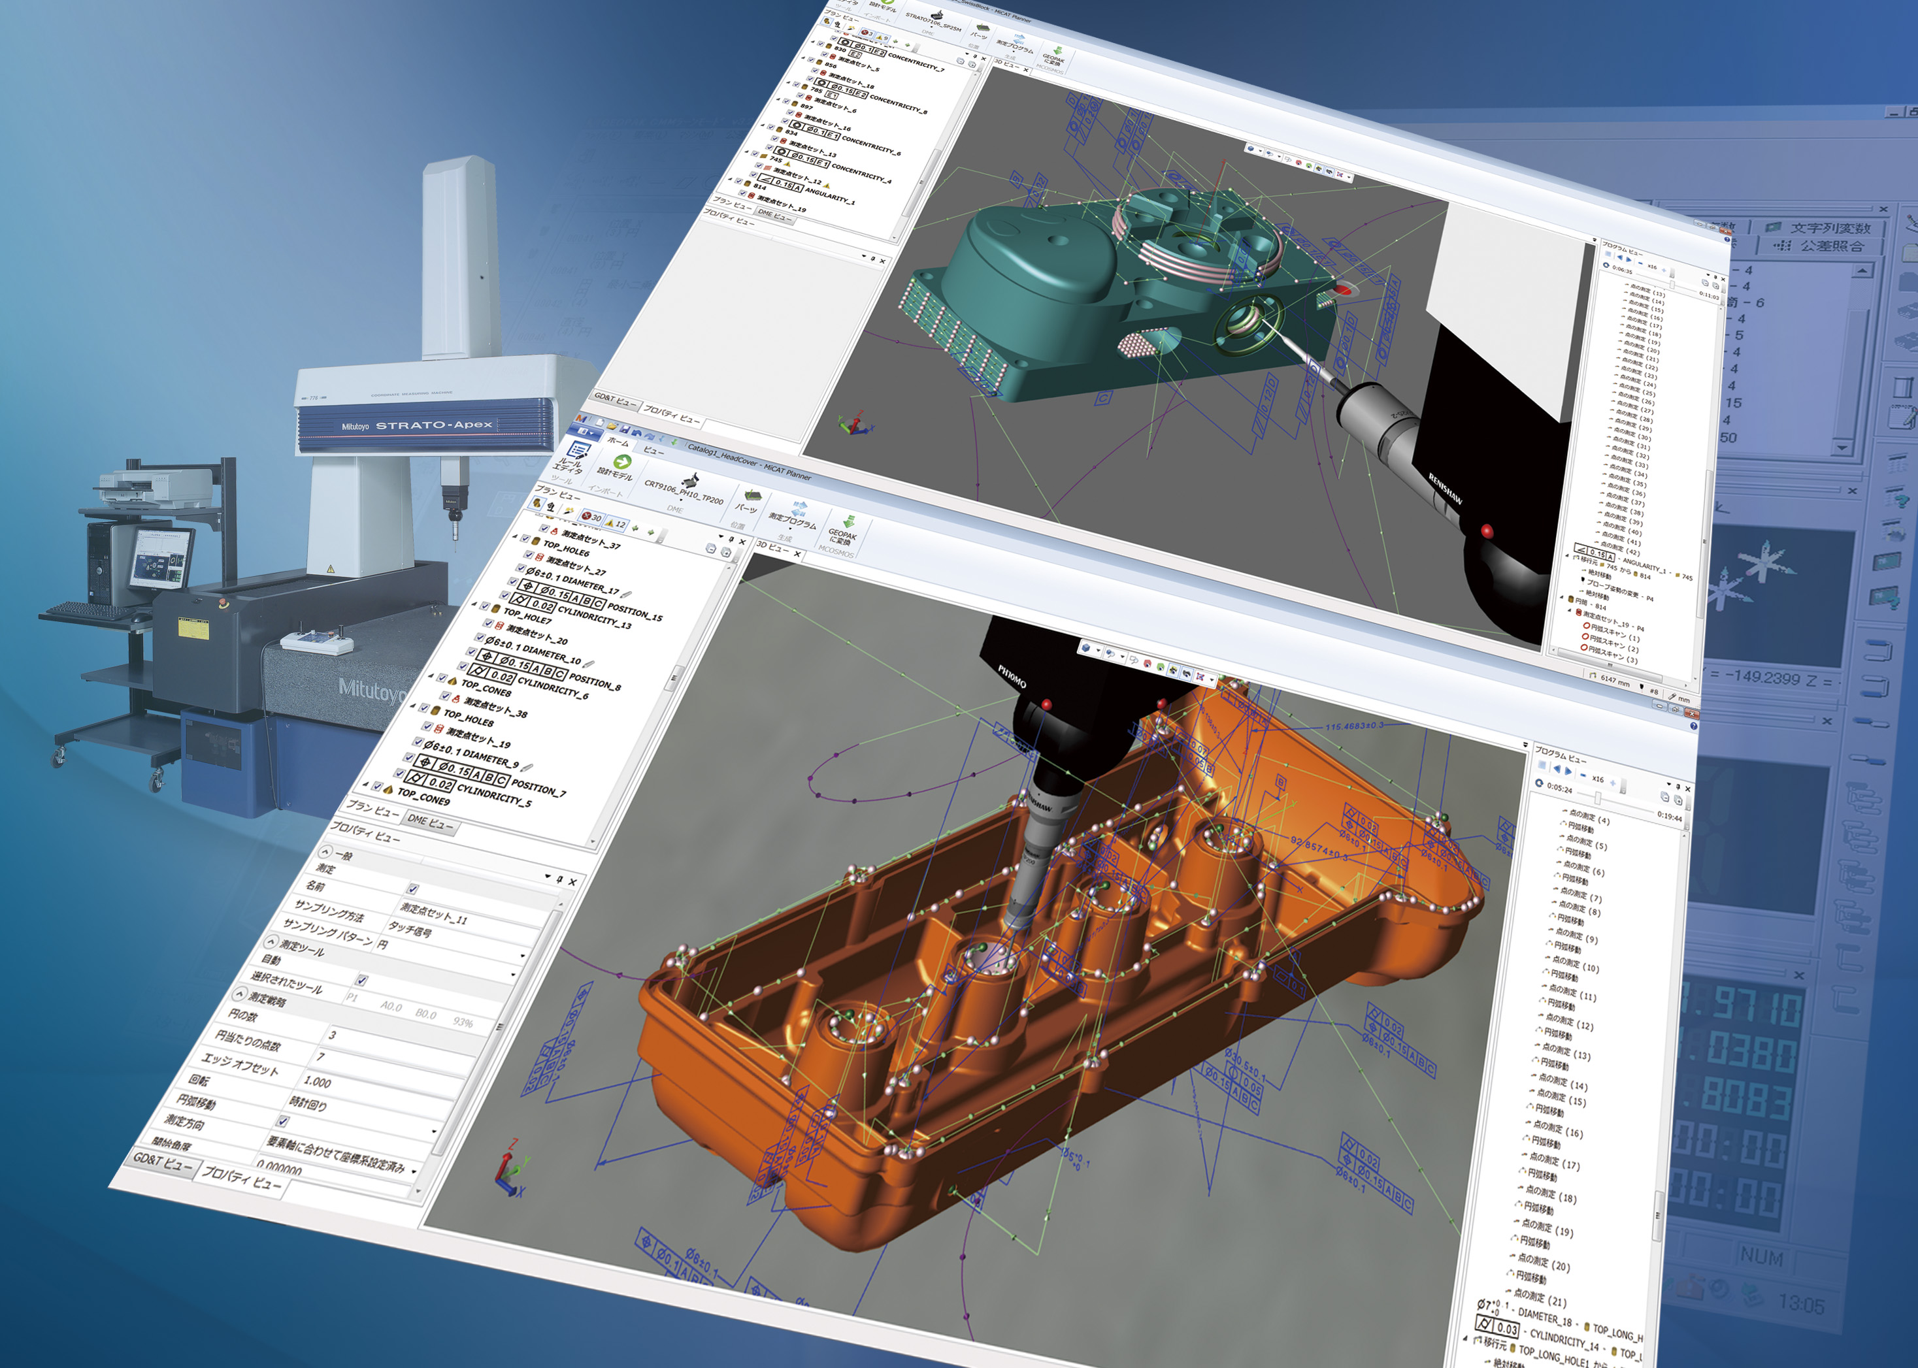The image size is (1918, 1368).
Task: Click the 測定プログラム generate icon
Action: point(799,509)
